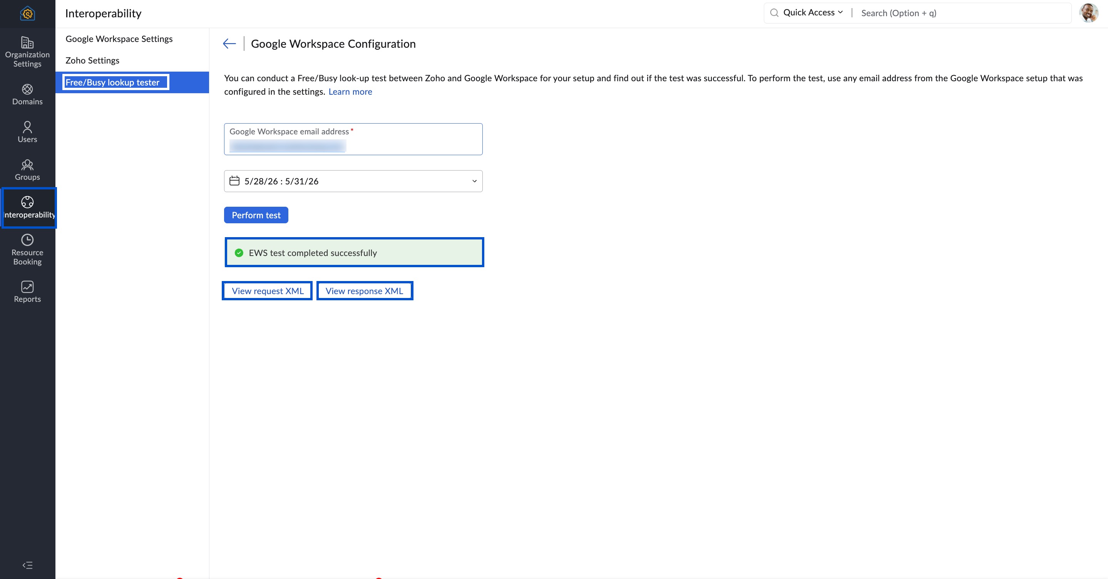Click the EWS test completed successfully message
The width and height of the screenshot is (1108, 579).
(x=355, y=253)
